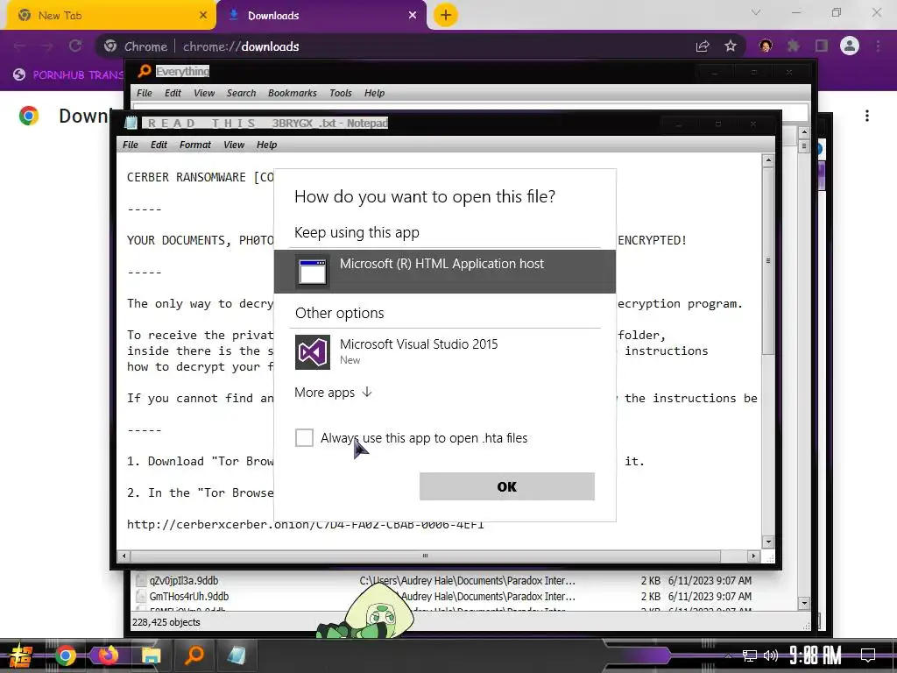
Task: Bookmark this page with star icon
Action: coord(731,46)
